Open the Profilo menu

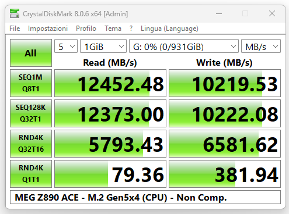tap(86, 28)
